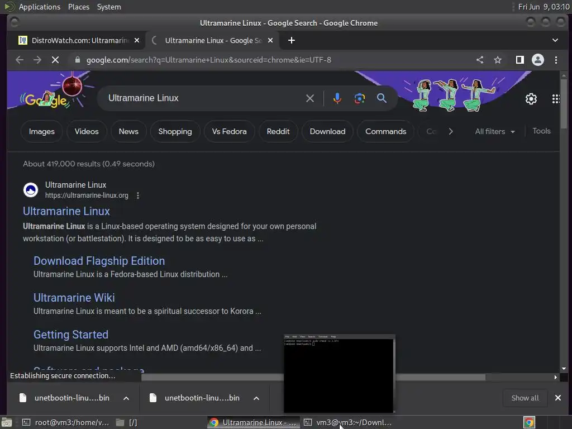Filter results by Videos

(x=87, y=132)
